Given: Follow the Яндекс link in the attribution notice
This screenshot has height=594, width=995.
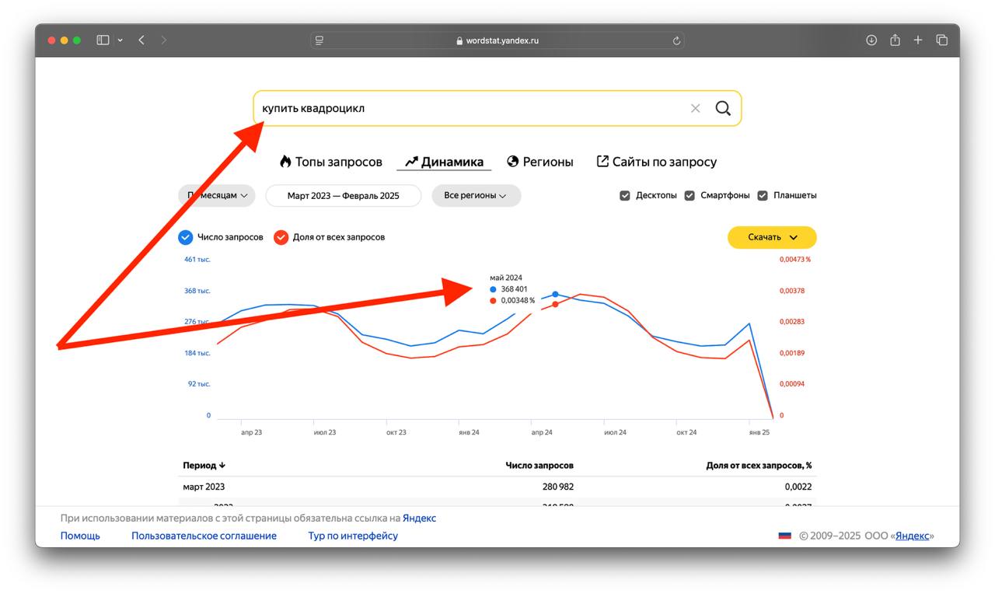Looking at the screenshot, I should (x=419, y=518).
